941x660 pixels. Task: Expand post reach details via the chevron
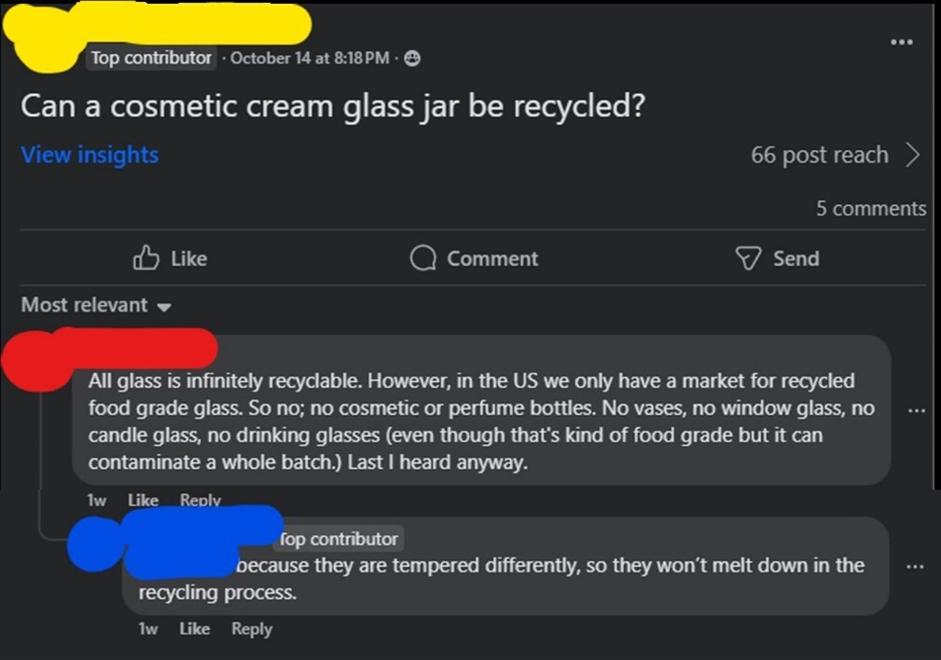point(914,155)
